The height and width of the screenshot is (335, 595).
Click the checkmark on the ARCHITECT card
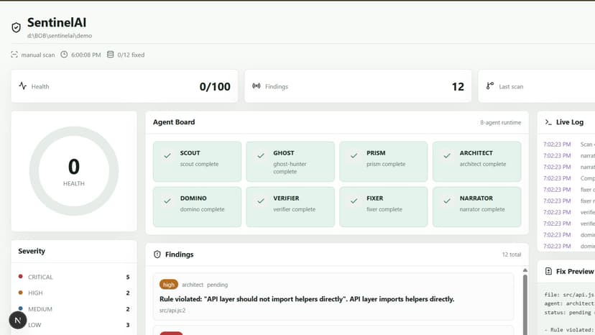(x=447, y=156)
